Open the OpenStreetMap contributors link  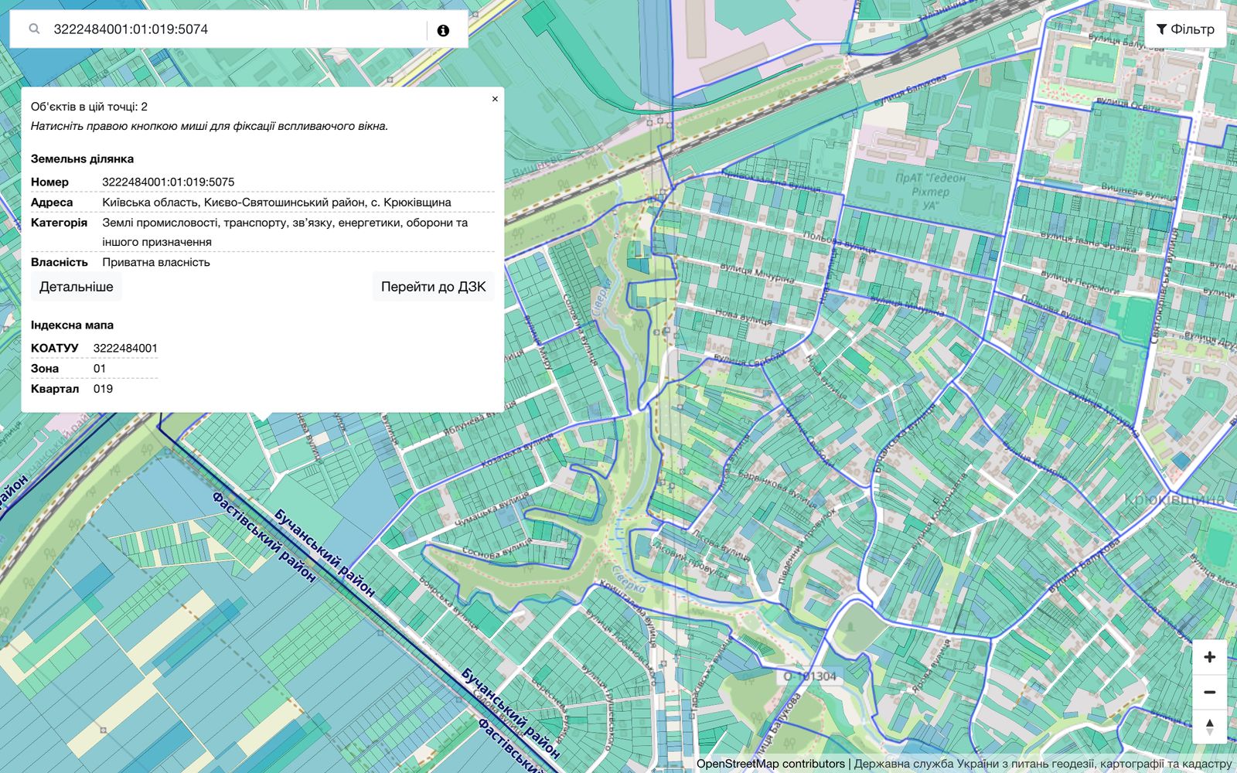[x=770, y=764]
